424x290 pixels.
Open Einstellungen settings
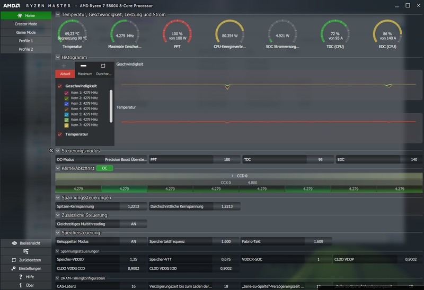coord(26,268)
